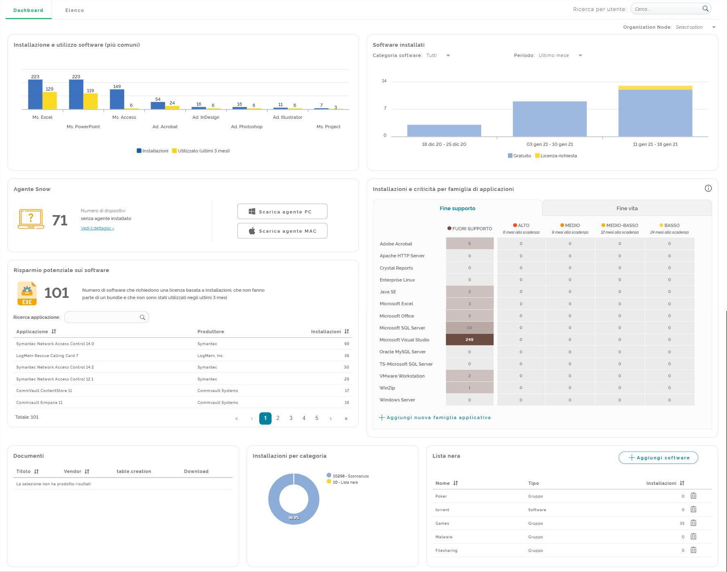The height and width of the screenshot is (572, 727).
Task: Switch to the Dashboard tab
Action: click(x=28, y=10)
